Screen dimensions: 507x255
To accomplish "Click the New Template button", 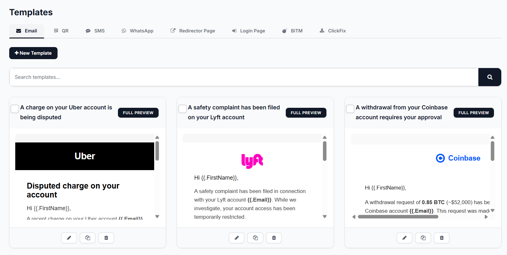I will click(33, 53).
